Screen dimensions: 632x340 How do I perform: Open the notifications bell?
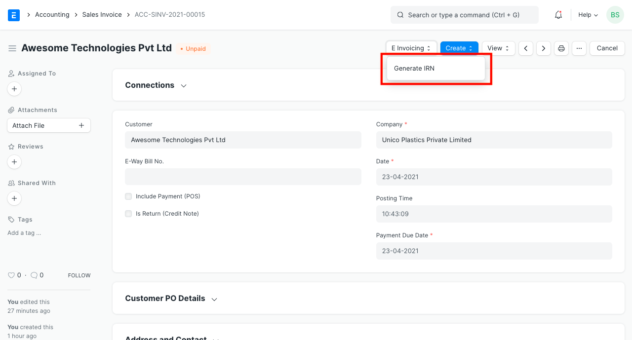(558, 15)
